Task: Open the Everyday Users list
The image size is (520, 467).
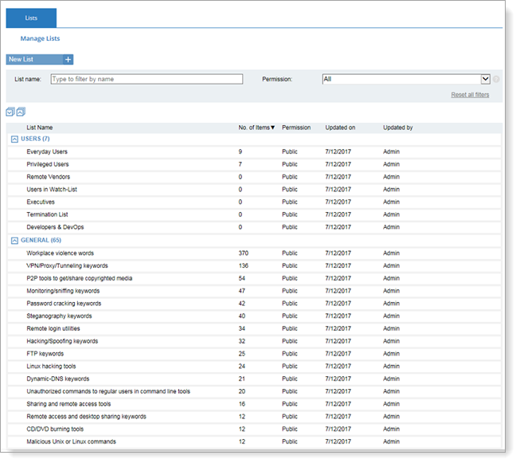Action: [x=47, y=151]
